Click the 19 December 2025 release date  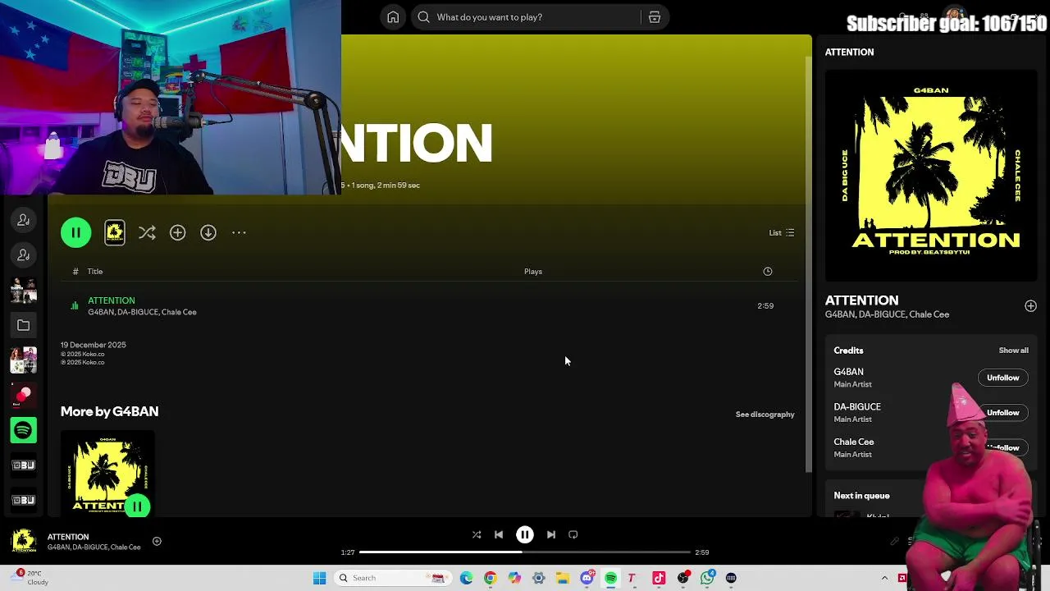(x=93, y=346)
